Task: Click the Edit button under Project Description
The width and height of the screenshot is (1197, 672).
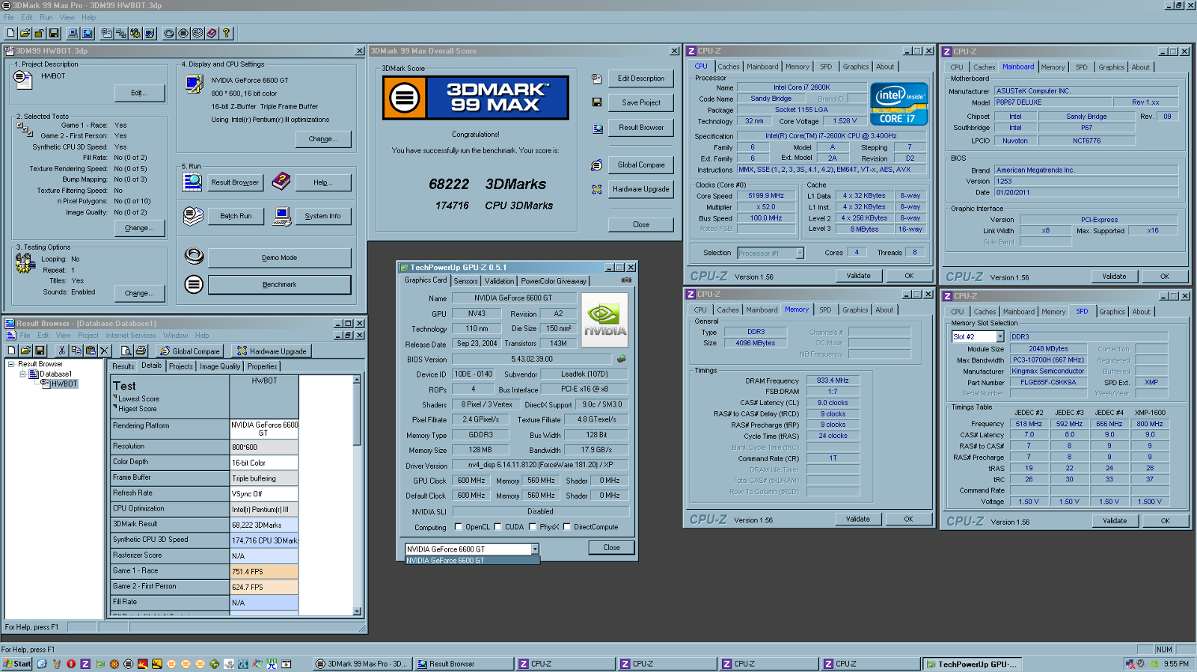Action: click(x=139, y=93)
